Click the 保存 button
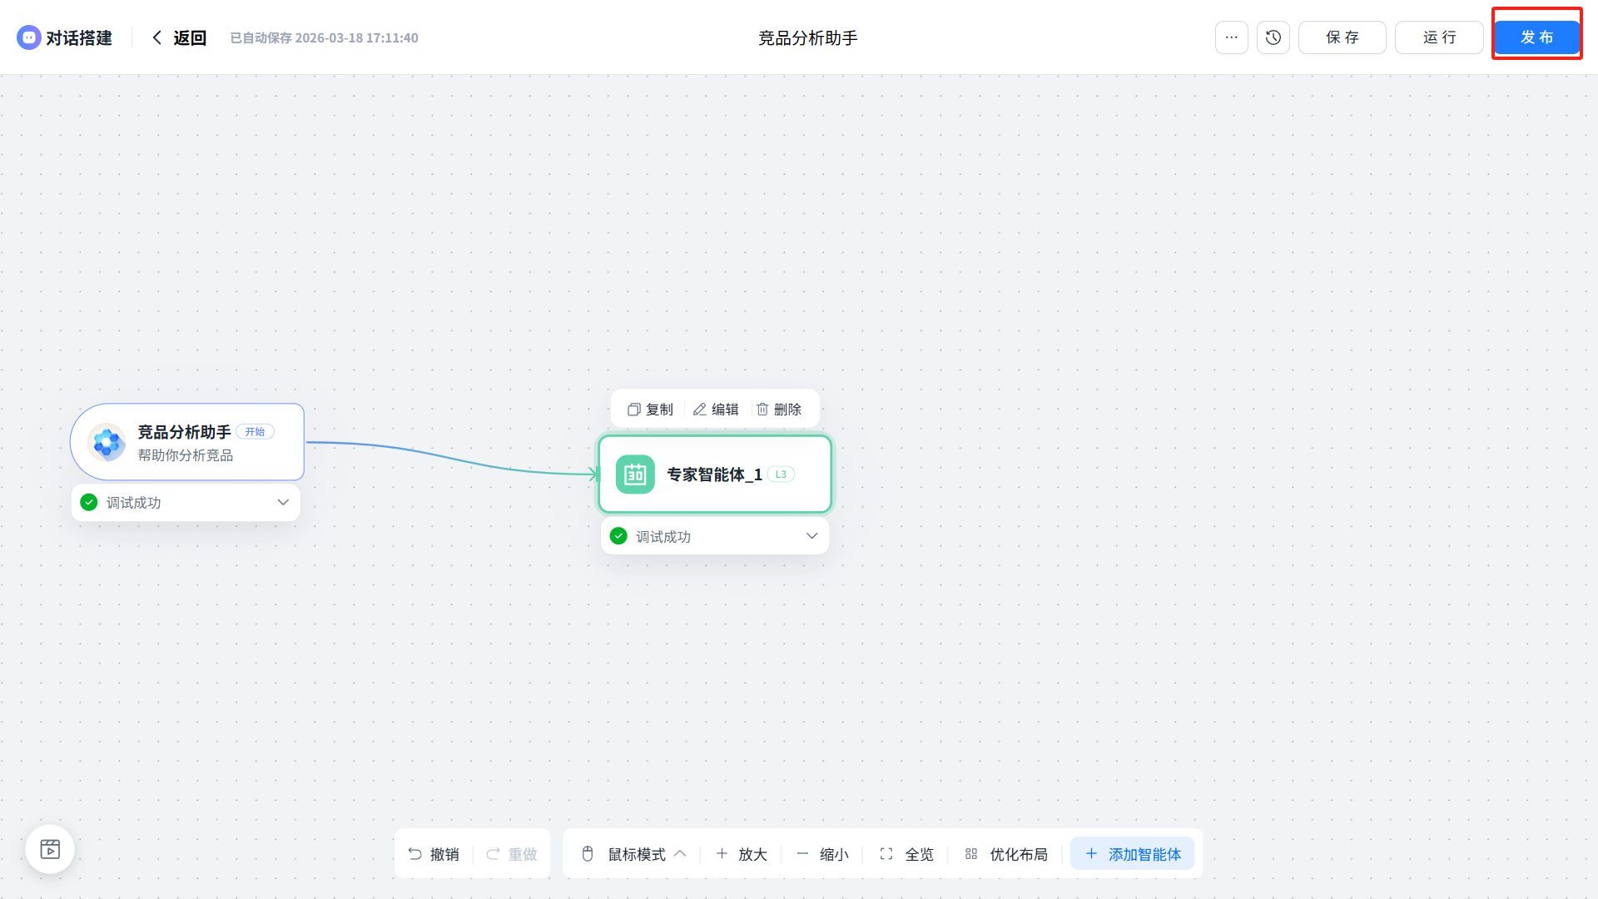This screenshot has width=1598, height=899. (1342, 37)
